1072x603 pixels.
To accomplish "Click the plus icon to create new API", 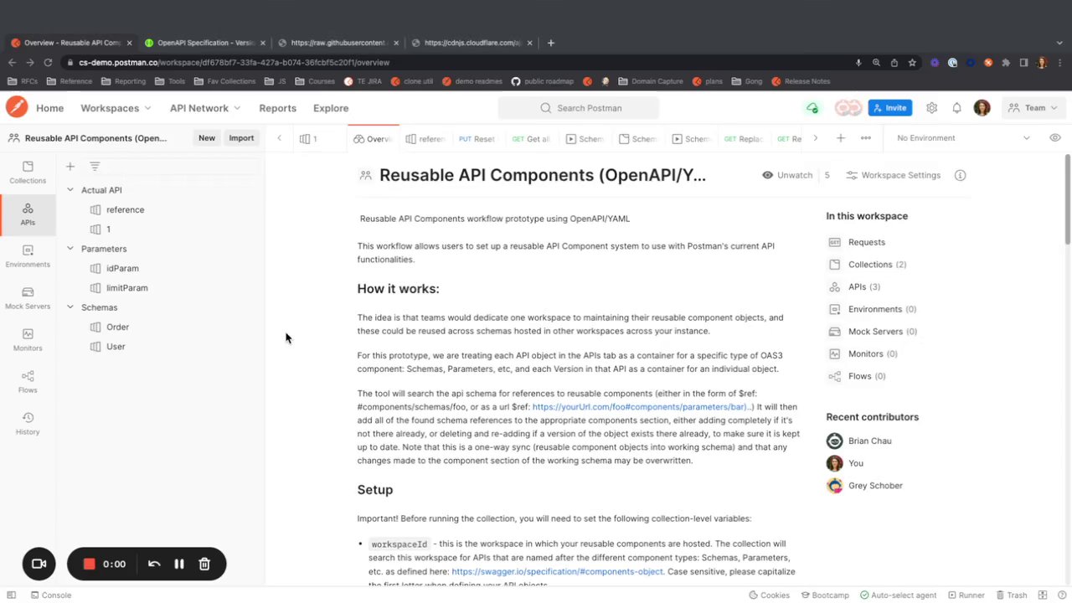I will tap(70, 167).
